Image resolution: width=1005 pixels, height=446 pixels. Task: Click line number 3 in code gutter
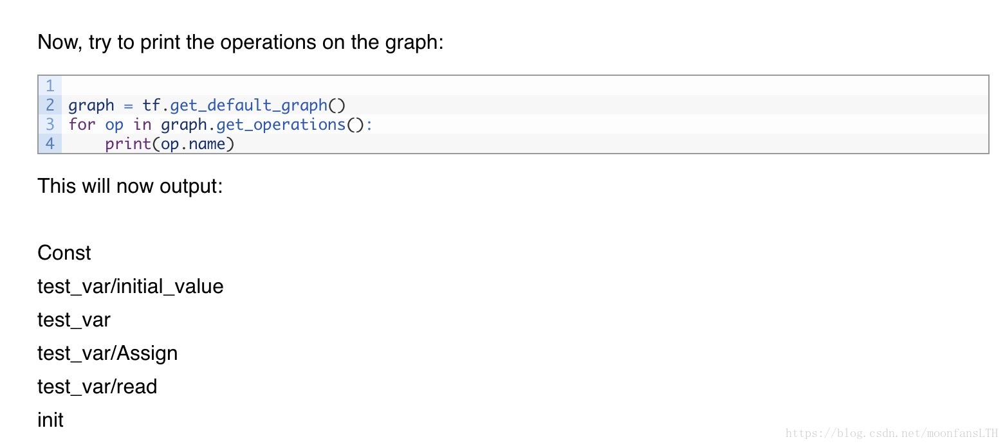coord(50,124)
